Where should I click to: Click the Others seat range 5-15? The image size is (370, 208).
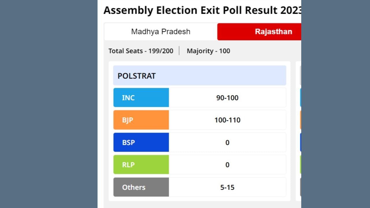coord(227,187)
